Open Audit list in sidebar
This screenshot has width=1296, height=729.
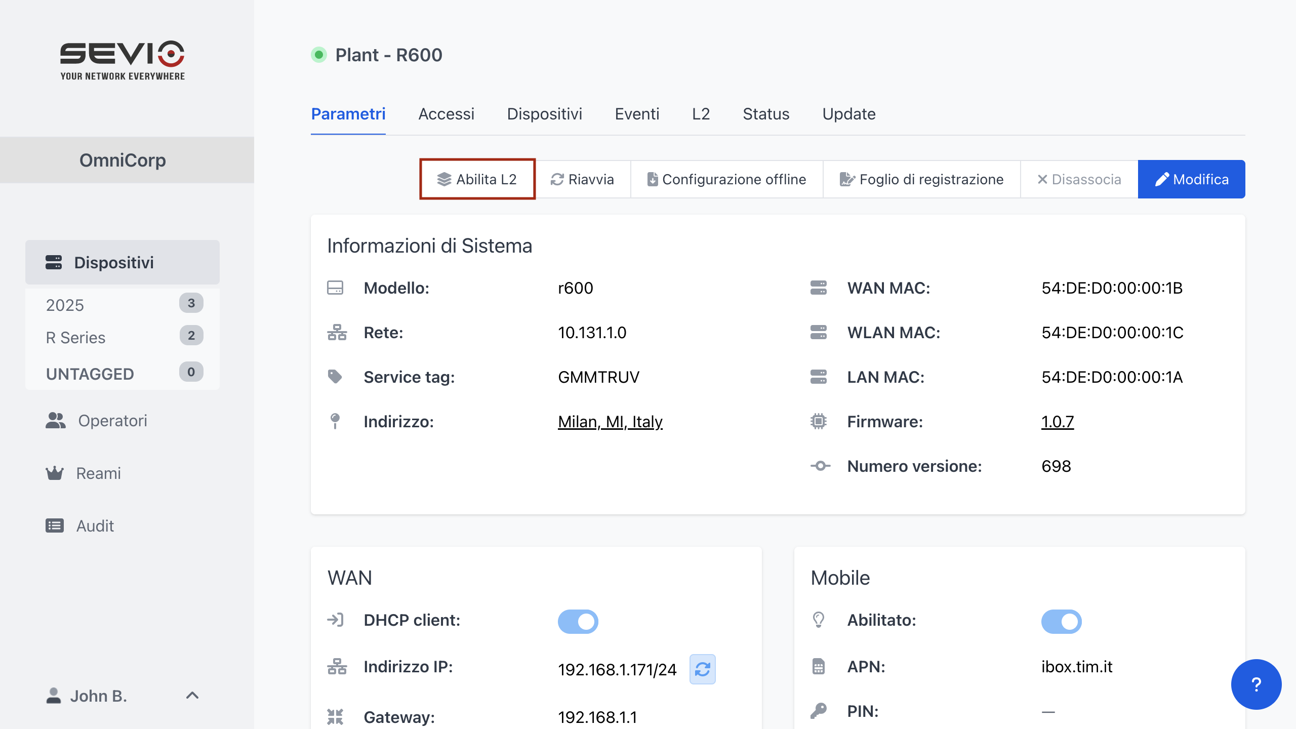pyautogui.click(x=95, y=526)
